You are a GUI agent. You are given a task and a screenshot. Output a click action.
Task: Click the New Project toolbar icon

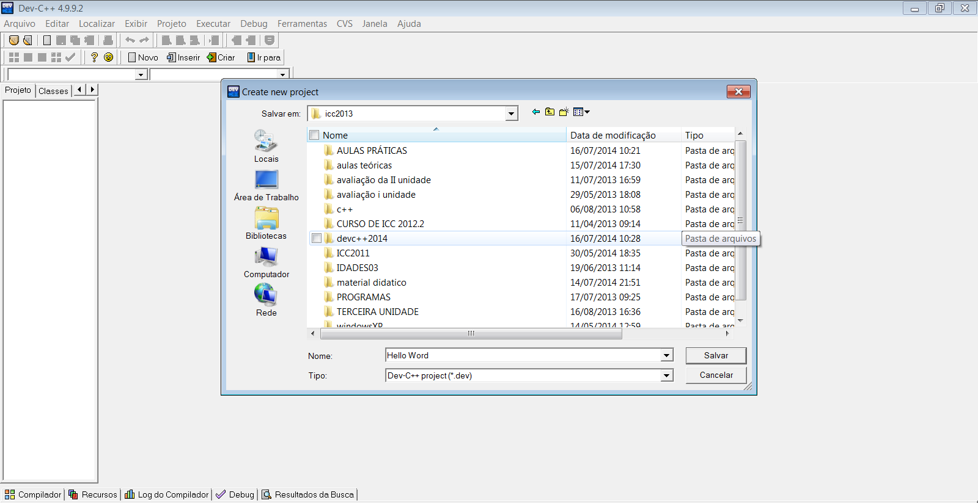tap(14, 40)
